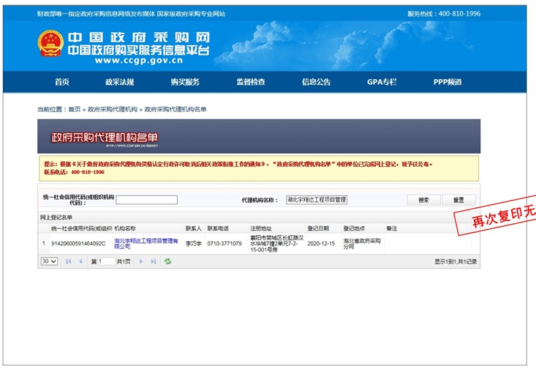The width and height of the screenshot is (536, 368).
Task: Go to last page arrow icon
Action: click(x=153, y=261)
